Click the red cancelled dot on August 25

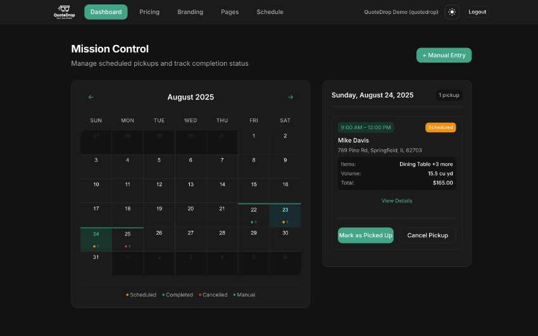126,246
